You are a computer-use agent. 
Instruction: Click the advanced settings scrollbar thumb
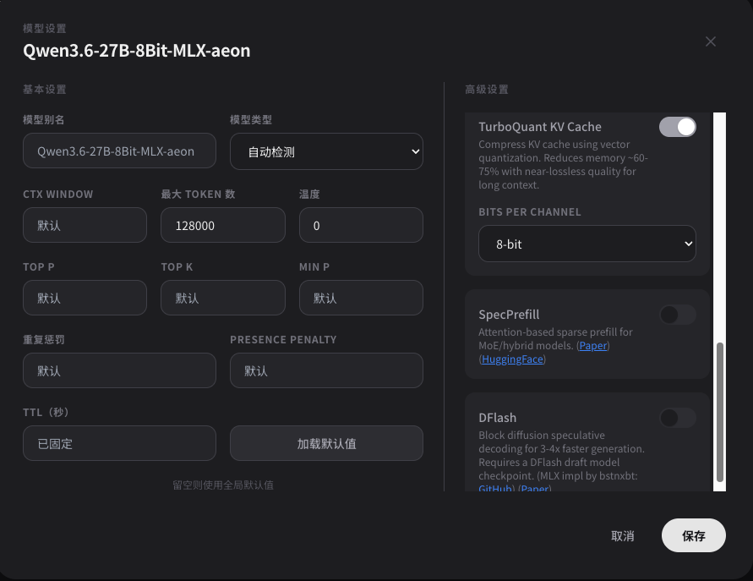pos(719,412)
